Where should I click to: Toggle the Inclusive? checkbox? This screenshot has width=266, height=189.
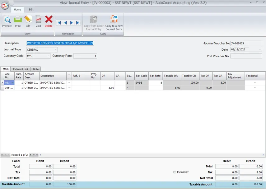pos(175,172)
